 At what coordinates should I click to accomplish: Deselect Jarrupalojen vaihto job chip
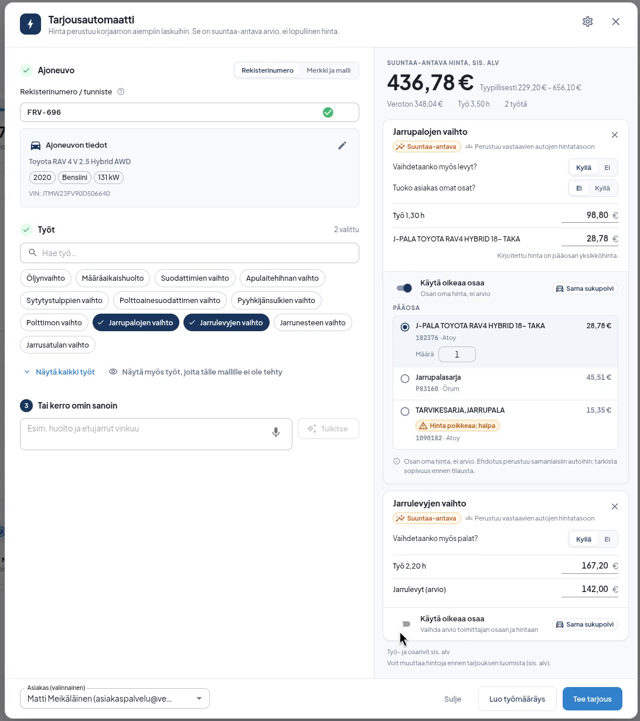(x=136, y=322)
